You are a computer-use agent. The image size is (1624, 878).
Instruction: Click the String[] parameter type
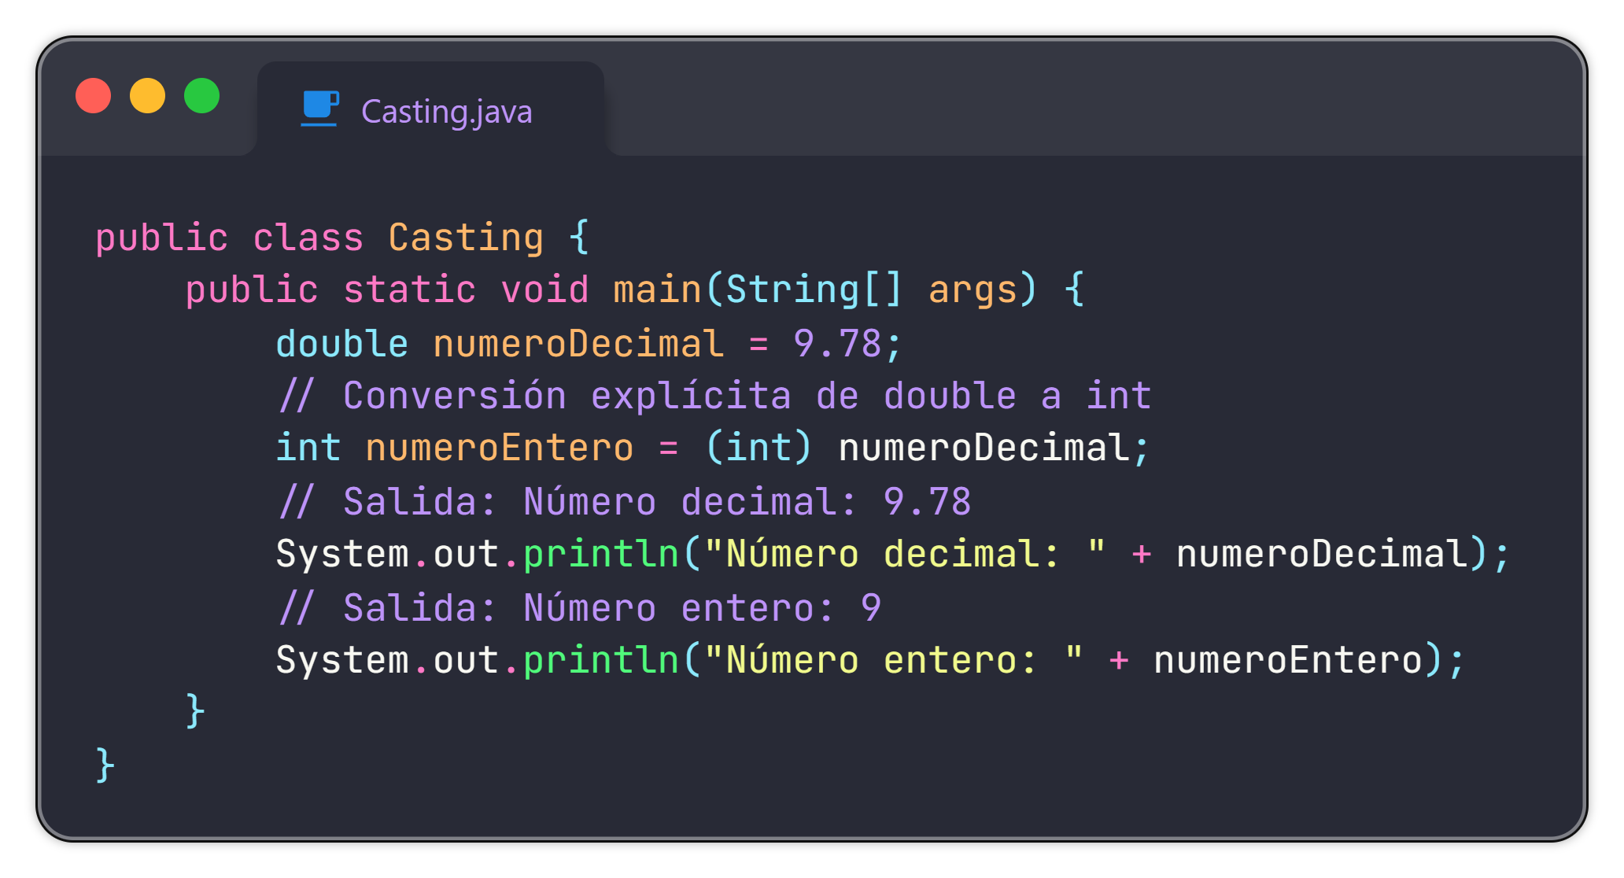point(814,290)
